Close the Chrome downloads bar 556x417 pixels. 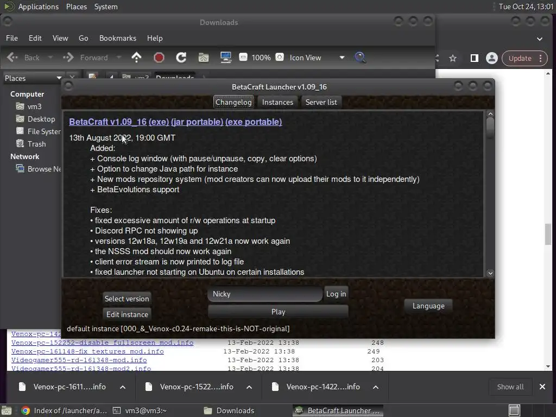(x=542, y=387)
